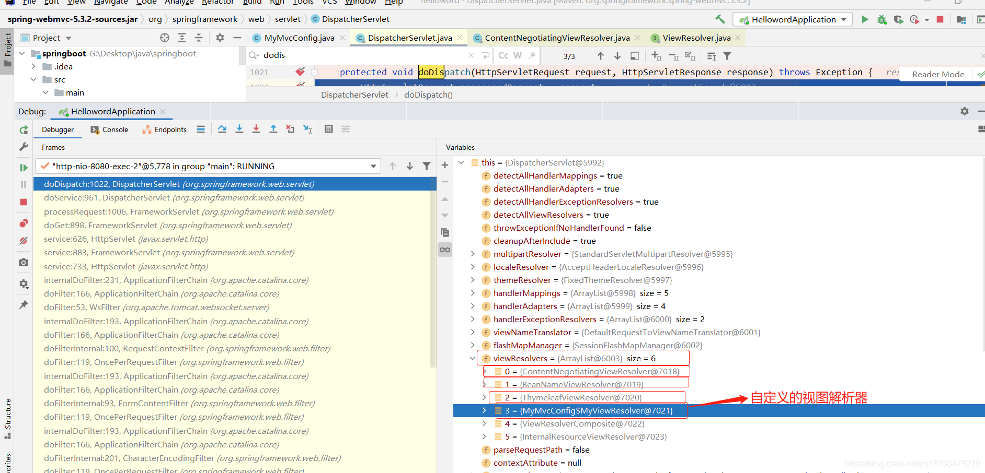Drop Frame using the red X icon
The height and width of the screenshot is (473, 985).
(290, 129)
